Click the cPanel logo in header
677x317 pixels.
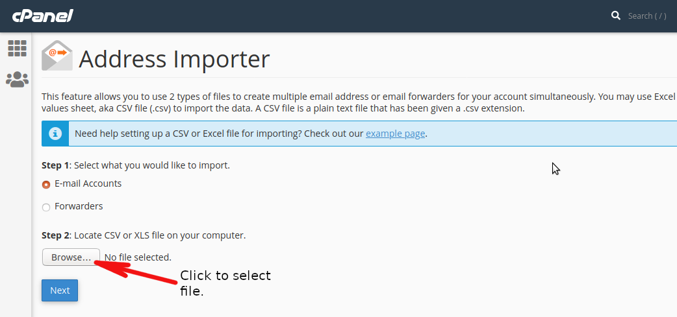[42, 16]
